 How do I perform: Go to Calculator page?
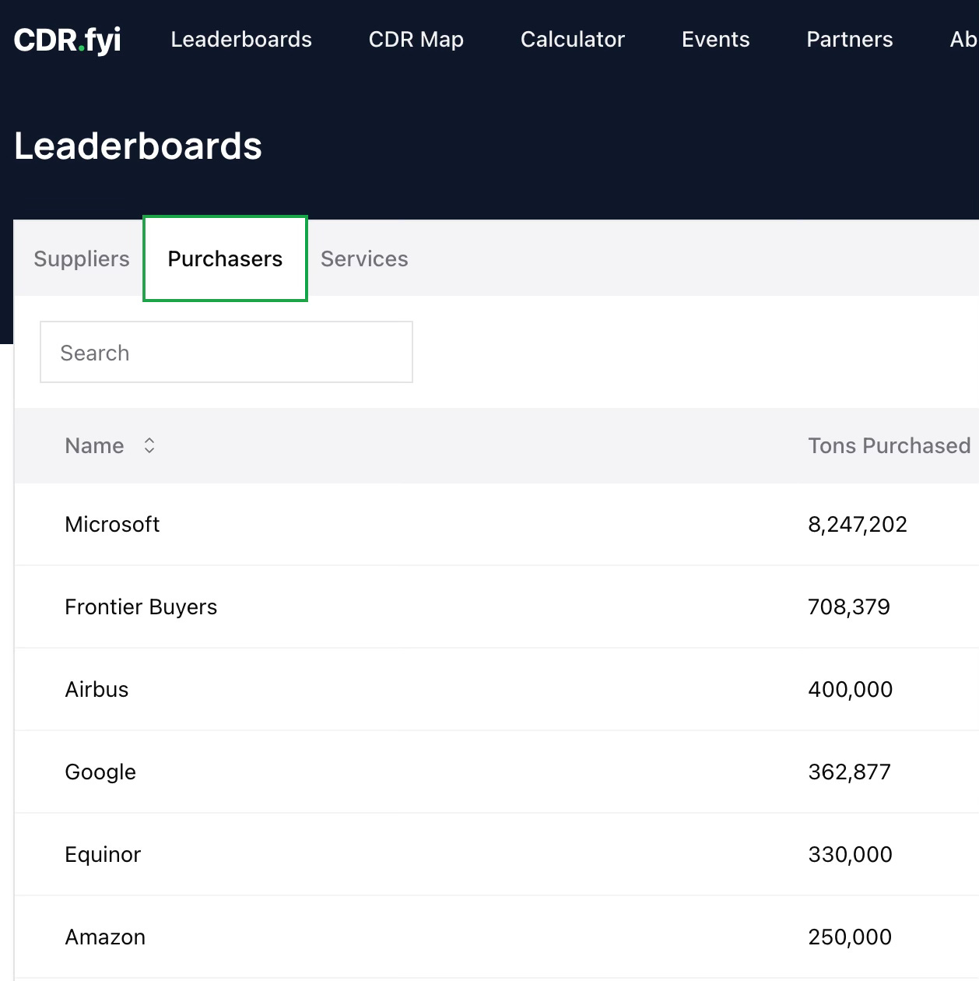(573, 39)
